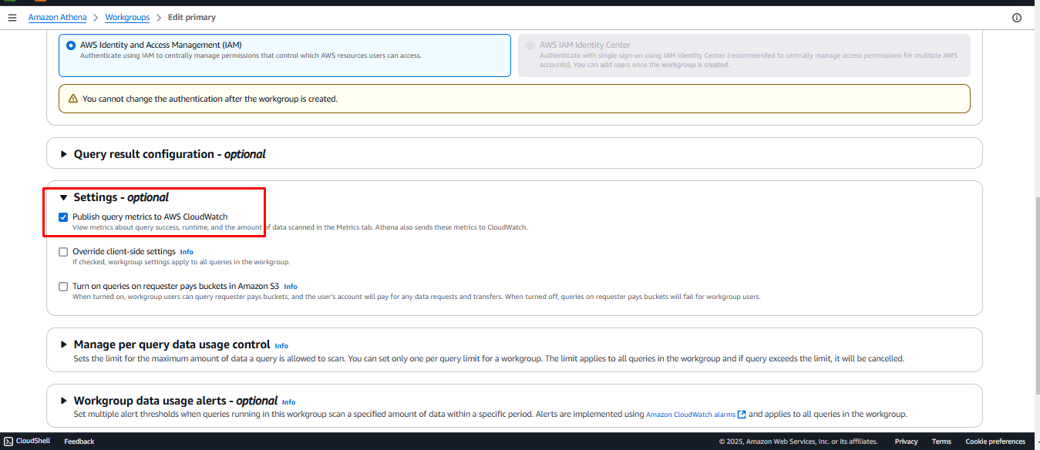Select AWS Identity and Access Management radio
Image resolution: width=1040 pixels, height=450 pixels.
[x=71, y=45]
